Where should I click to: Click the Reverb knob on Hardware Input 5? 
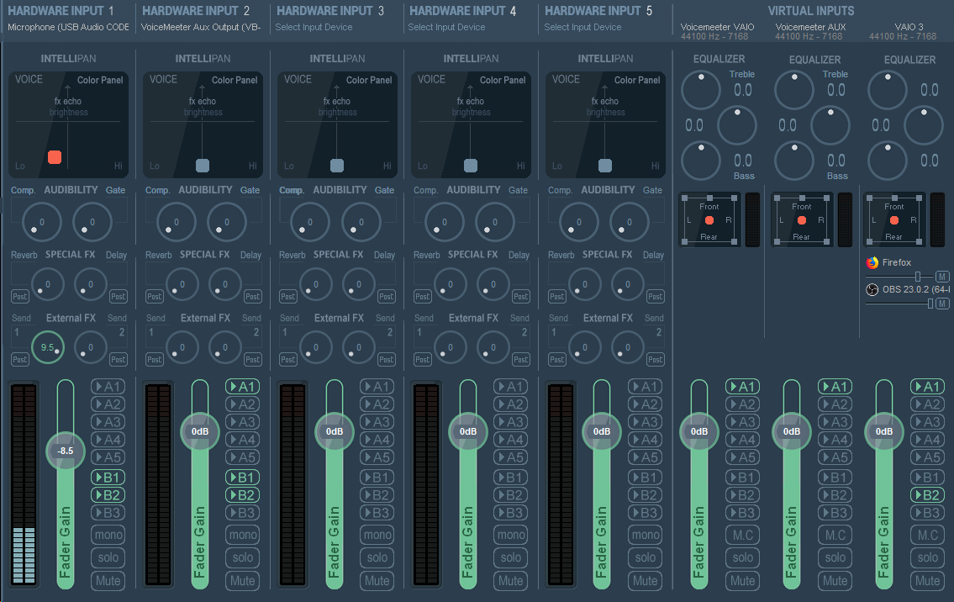[x=585, y=284]
